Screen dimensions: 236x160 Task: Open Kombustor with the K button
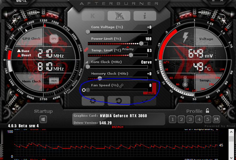(x=93, y=16)
